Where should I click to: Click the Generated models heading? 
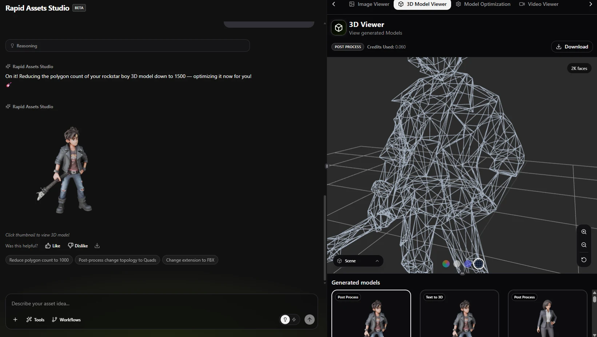click(x=356, y=282)
